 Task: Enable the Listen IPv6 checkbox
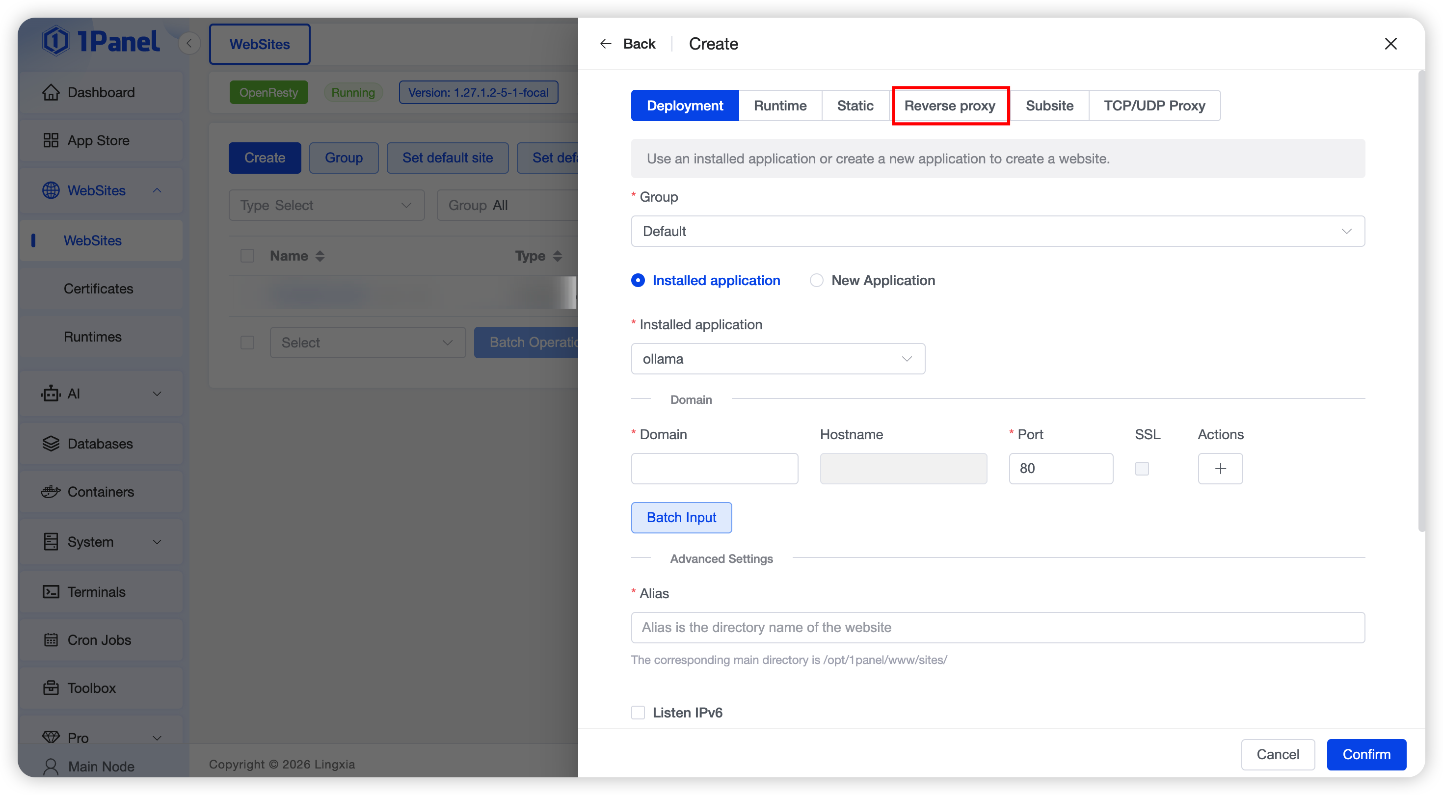(x=638, y=713)
